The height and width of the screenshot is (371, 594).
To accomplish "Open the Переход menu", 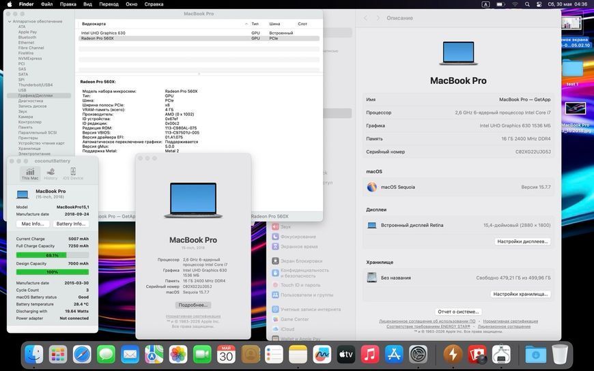I will 109,4.
